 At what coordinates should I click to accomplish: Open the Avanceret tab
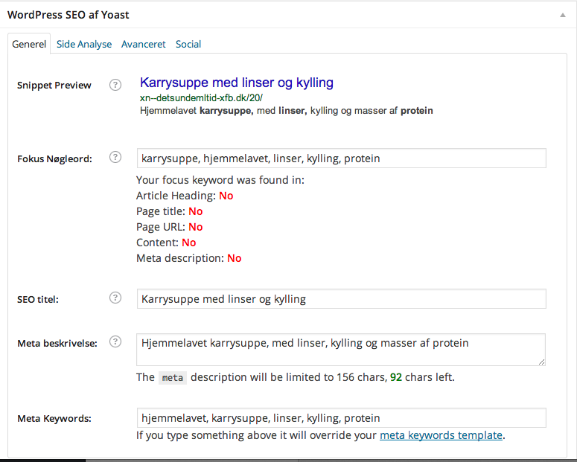tap(144, 44)
